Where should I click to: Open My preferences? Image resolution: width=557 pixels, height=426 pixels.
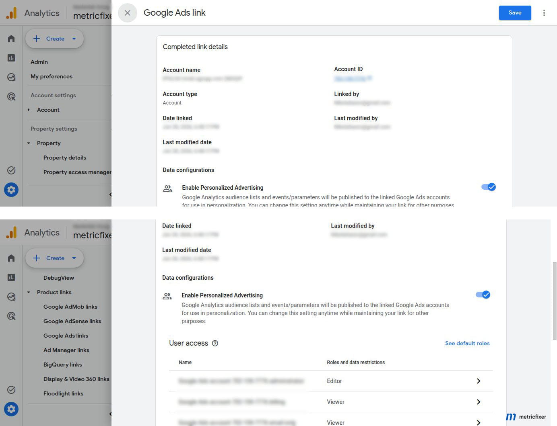pyautogui.click(x=52, y=76)
